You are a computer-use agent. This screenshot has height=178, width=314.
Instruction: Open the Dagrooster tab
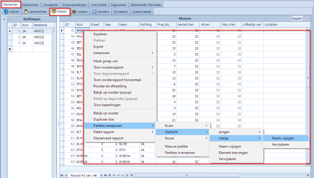coord(119,5)
